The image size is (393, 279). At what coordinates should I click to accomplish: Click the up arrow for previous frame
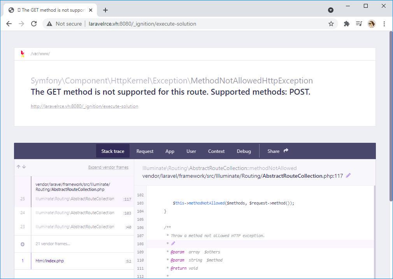coord(18,167)
